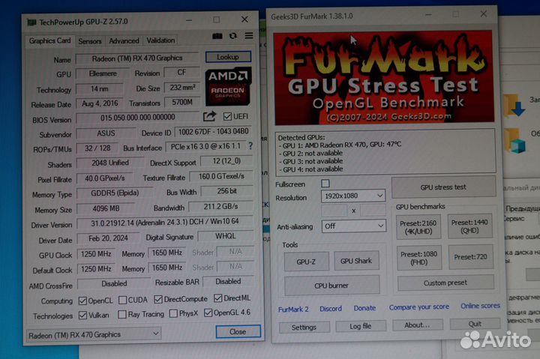Click the Bandwidth 211.2 GB/s field
The width and height of the screenshot is (540, 359).
[x=220, y=207]
